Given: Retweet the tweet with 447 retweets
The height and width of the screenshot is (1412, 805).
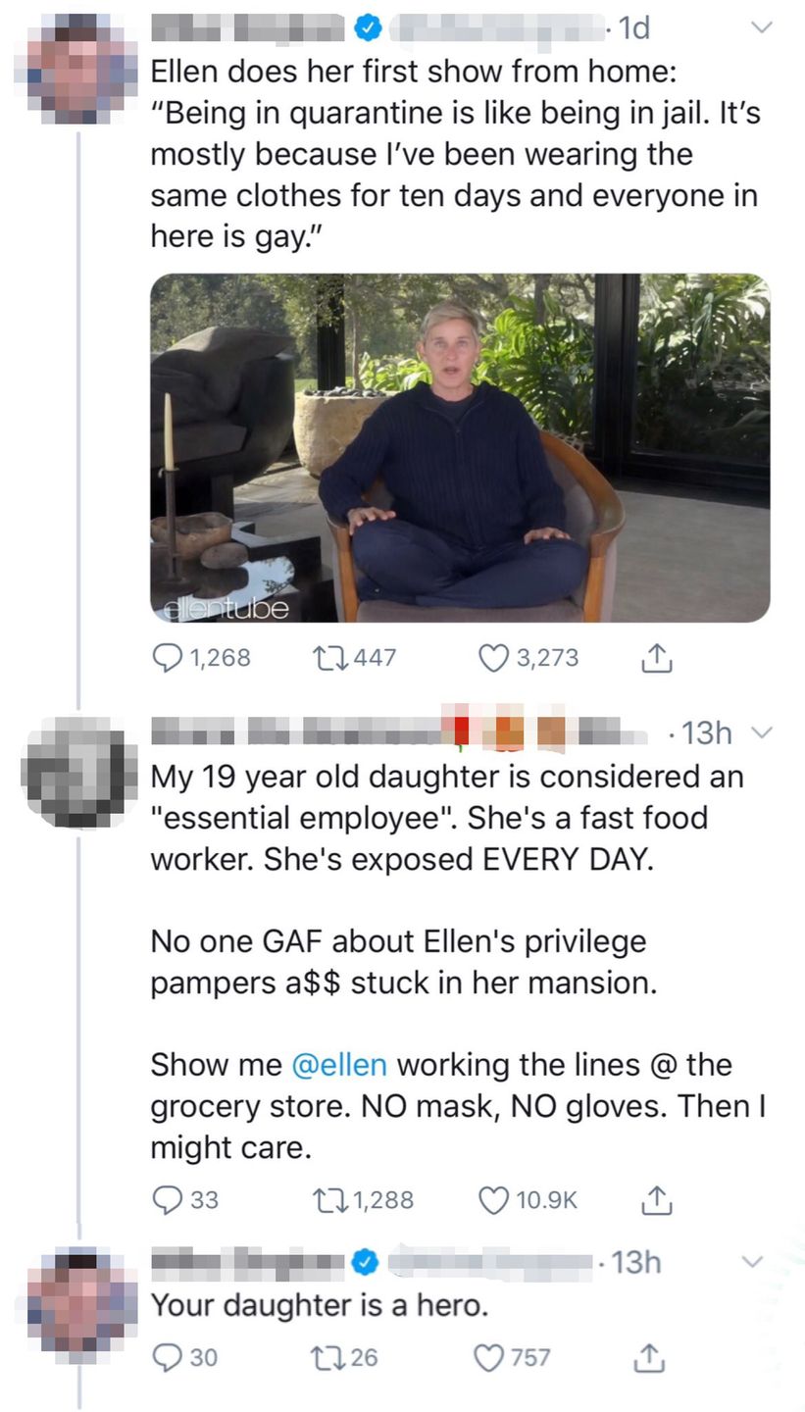Looking at the screenshot, I should point(326,657).
